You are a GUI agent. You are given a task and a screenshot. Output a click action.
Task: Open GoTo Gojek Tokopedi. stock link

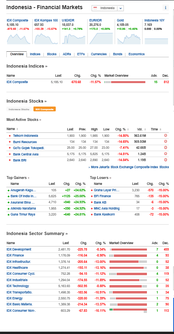tap(29, 148)
